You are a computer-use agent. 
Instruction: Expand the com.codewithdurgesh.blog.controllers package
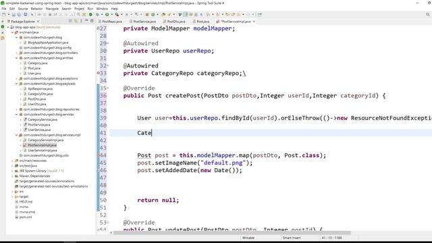(x=16, y=53)
